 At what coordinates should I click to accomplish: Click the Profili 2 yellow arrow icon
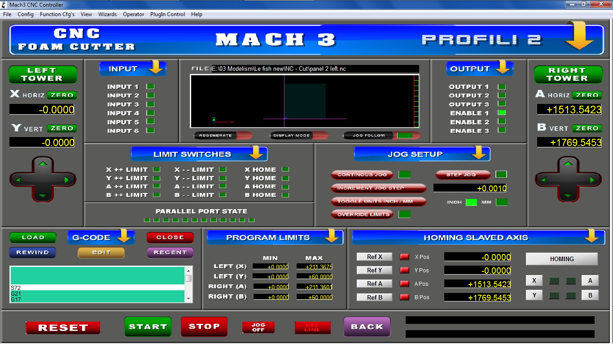(x=579, y=37)
